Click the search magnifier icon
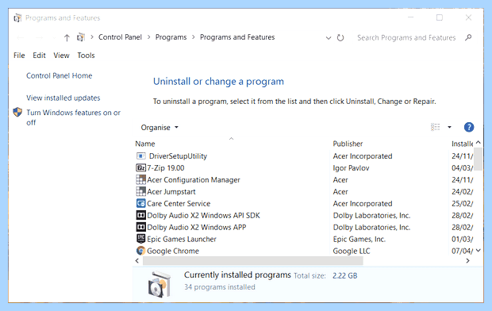The width and height of the screenshot is (492, 311). tap(468, 37)
